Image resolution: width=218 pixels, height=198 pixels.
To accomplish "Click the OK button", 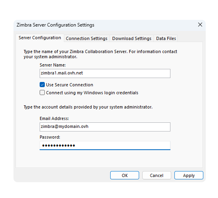I will click(x=124, y=175).
